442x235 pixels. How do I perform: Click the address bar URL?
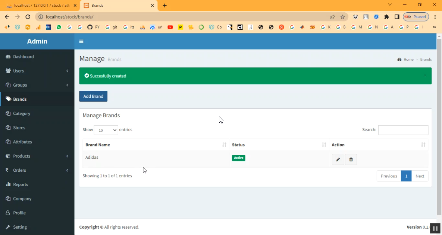point(70,17)
